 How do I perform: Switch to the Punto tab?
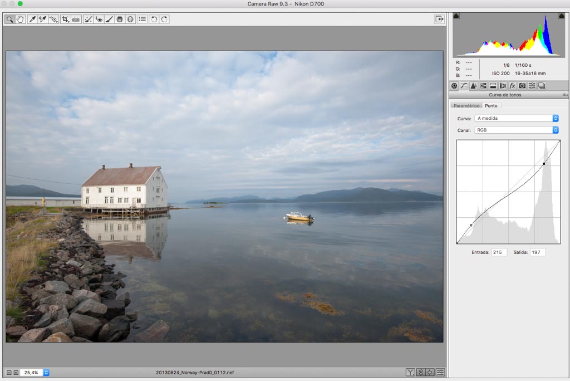click(x=491, y=105)
